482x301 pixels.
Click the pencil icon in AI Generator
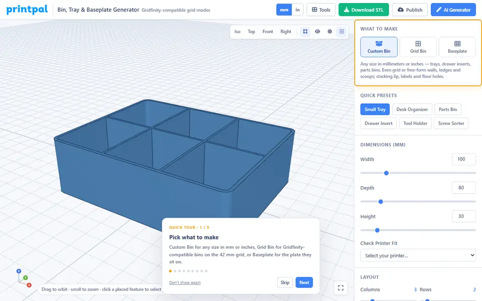pos(439,10)
